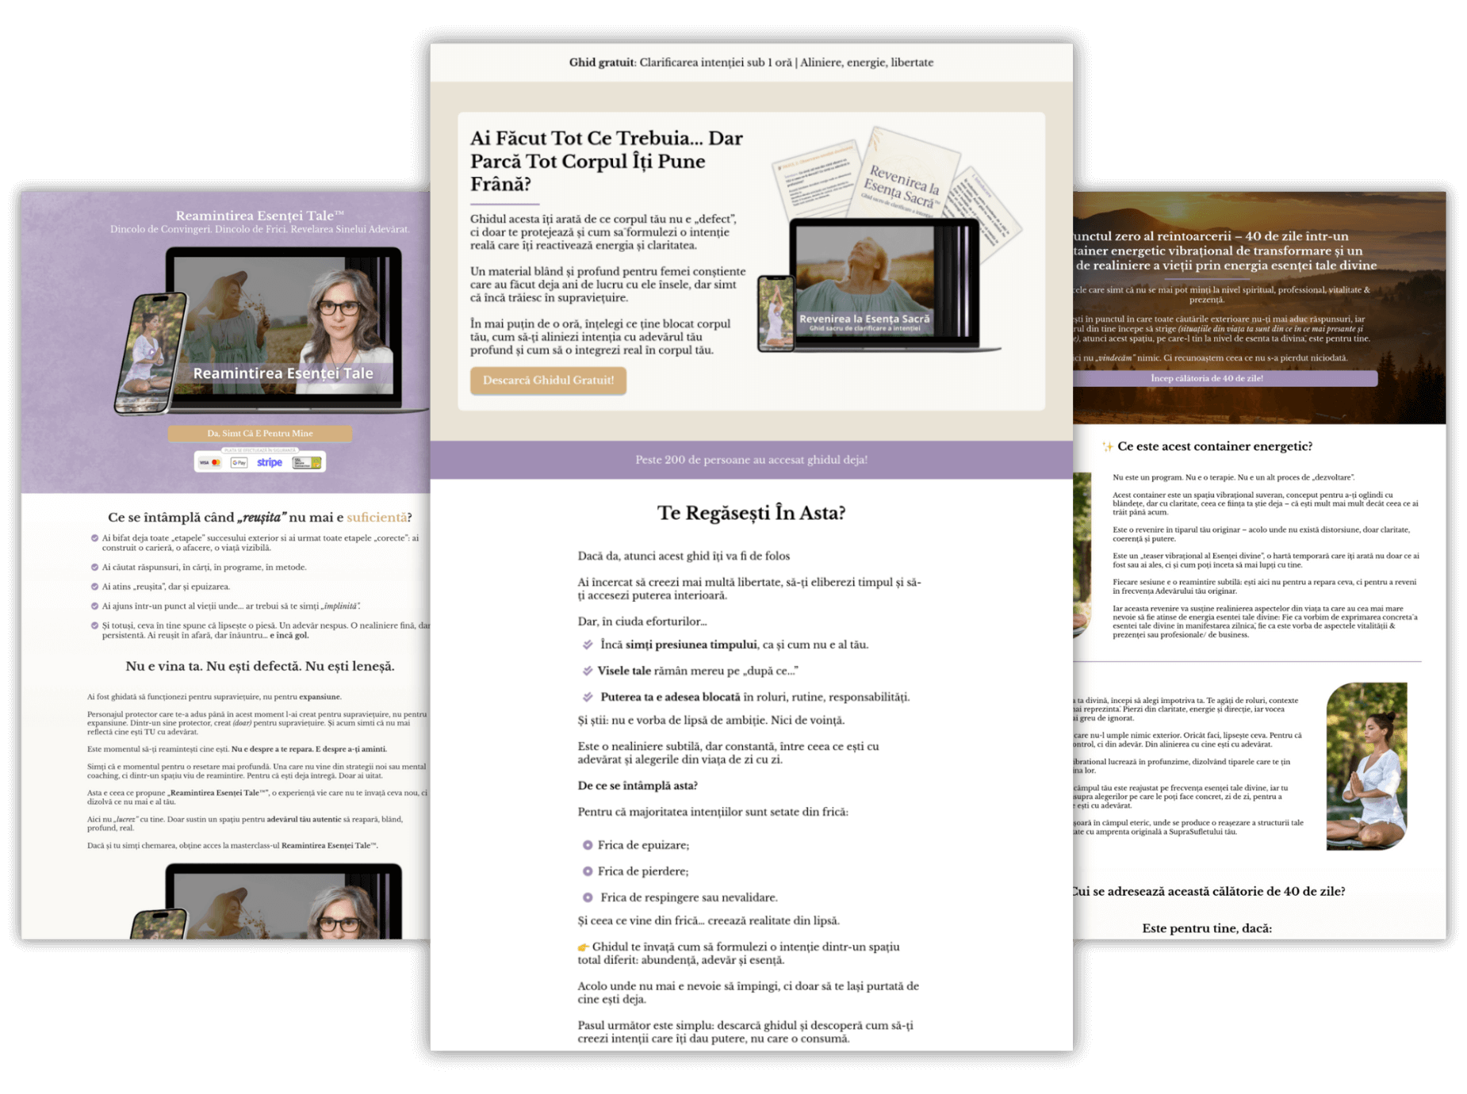
Task: Click the phone mockup beside the Esența Sacră laptop
Action: [x=776, y=313]
